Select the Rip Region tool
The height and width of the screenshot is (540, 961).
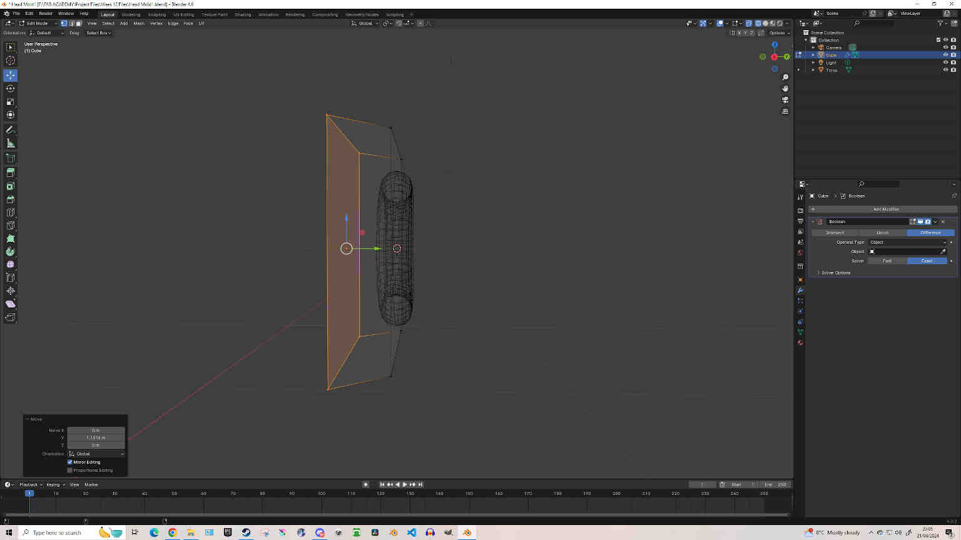11,317
